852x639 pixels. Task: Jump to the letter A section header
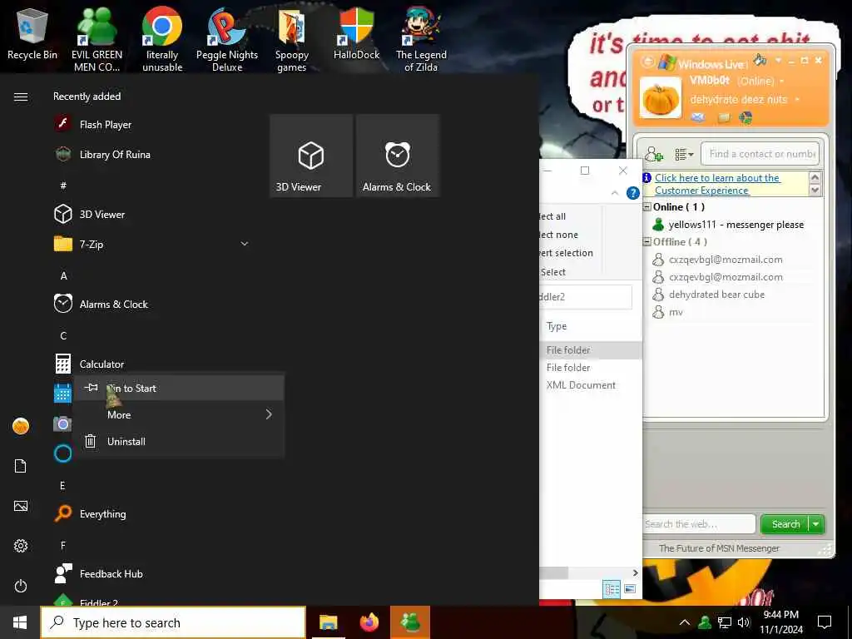(63, 276)
